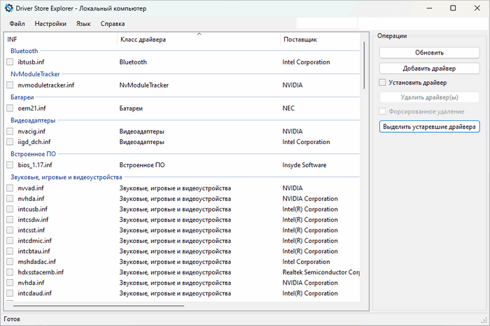Sort by the Поставщик column header
Screen dimensions: 490x326
pos(300,40)
